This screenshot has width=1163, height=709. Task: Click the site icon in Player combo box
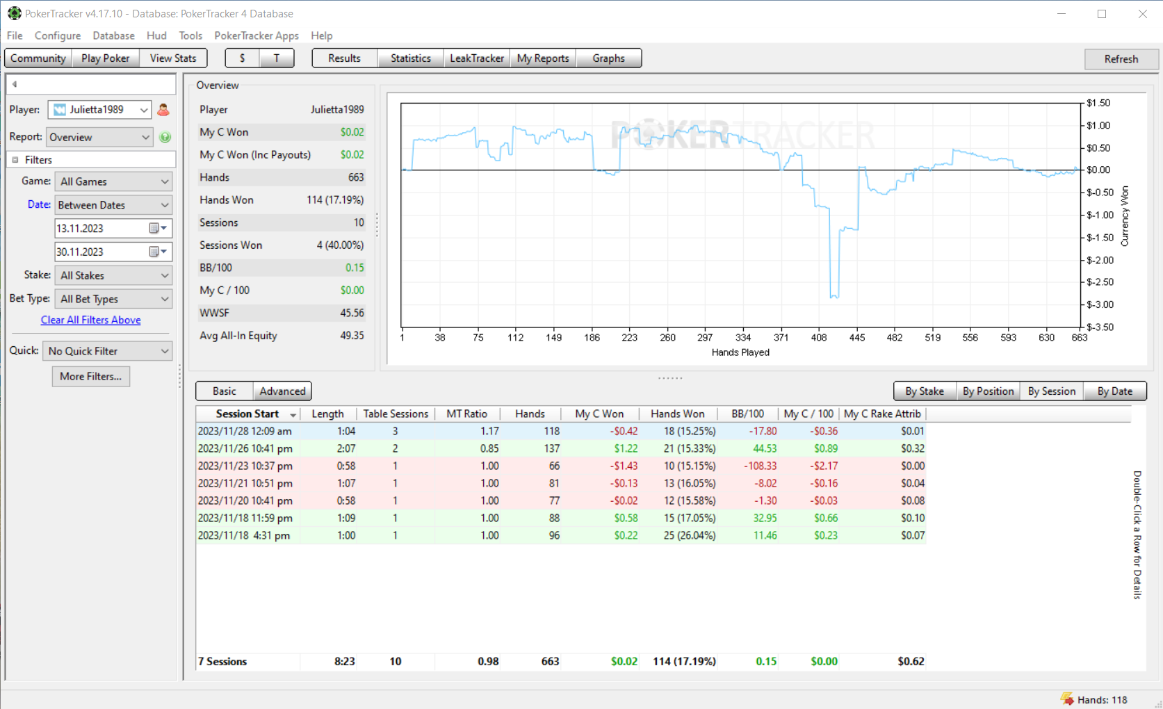click(x=60, y=110)
